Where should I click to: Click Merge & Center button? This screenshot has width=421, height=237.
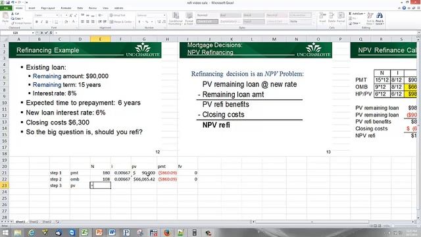121,22
